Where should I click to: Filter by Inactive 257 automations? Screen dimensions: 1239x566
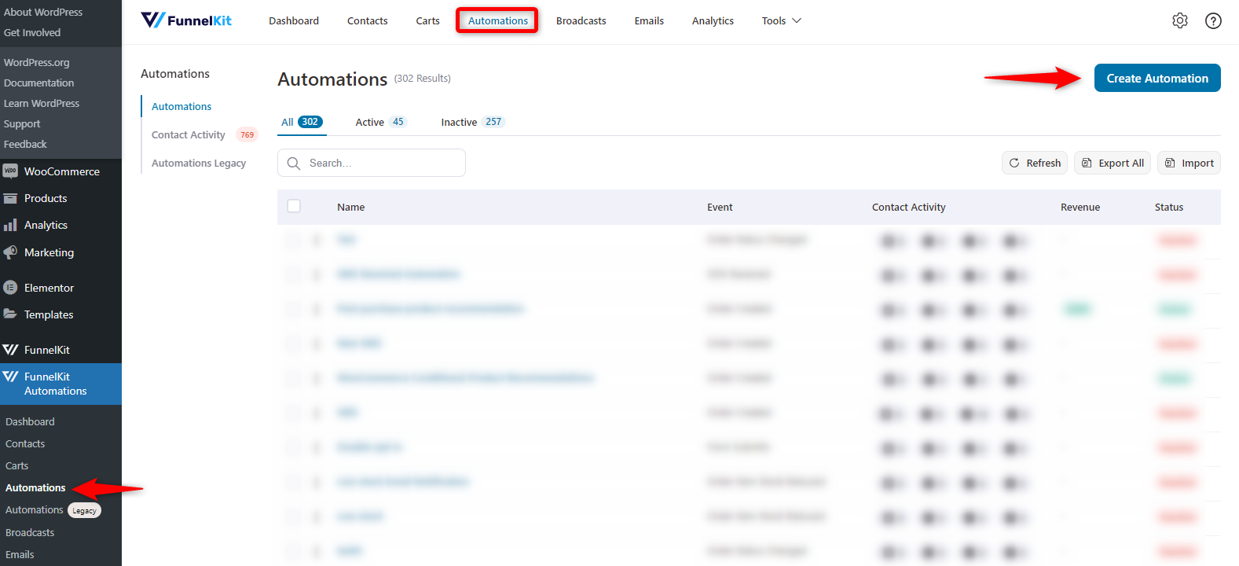[473, 122]
